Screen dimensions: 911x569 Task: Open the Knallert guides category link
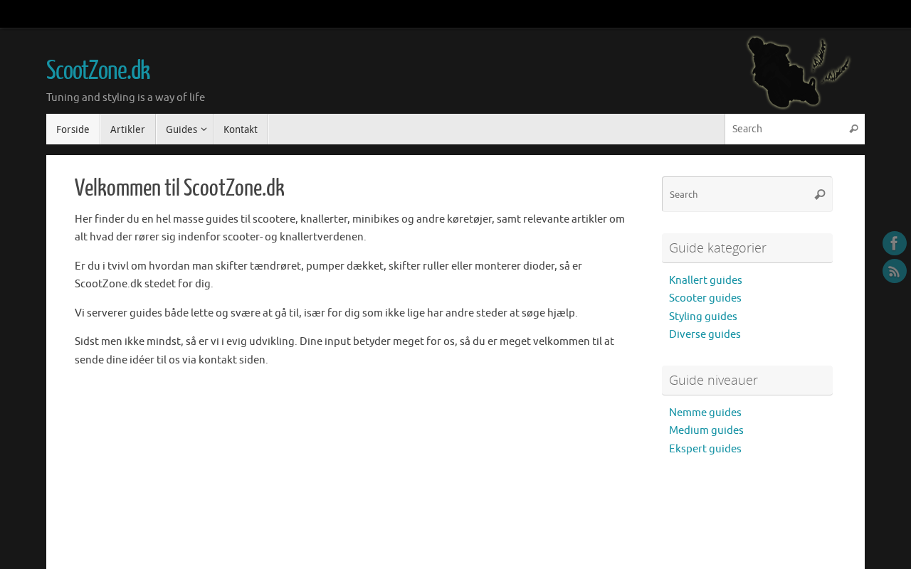pyautogui.click(x=705, y=280)
